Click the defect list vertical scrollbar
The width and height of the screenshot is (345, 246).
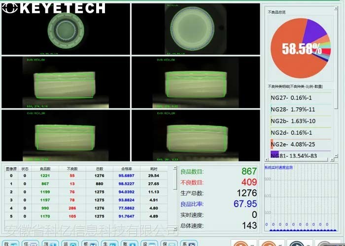tap(335, 123)
